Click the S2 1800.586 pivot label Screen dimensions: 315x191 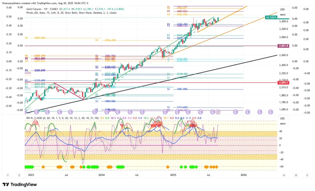coord(106,101)
